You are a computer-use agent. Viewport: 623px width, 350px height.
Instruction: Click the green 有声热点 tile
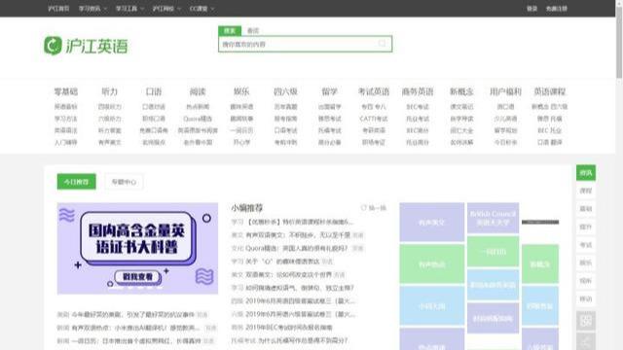[x=432, y=264]
